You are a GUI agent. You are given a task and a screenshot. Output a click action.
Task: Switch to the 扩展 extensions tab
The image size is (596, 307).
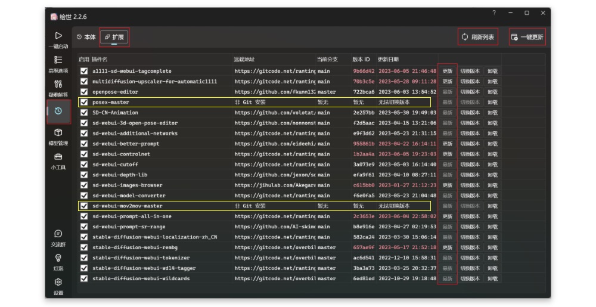114,37
